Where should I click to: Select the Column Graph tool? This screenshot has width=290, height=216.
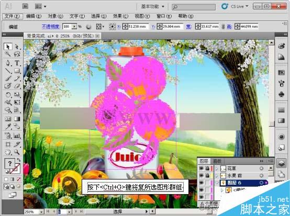pos(17,136)
